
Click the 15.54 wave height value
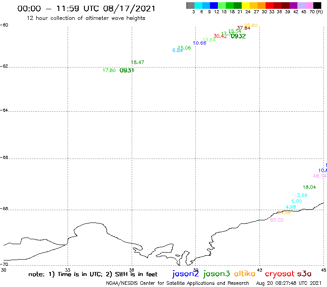pos(235,31)
